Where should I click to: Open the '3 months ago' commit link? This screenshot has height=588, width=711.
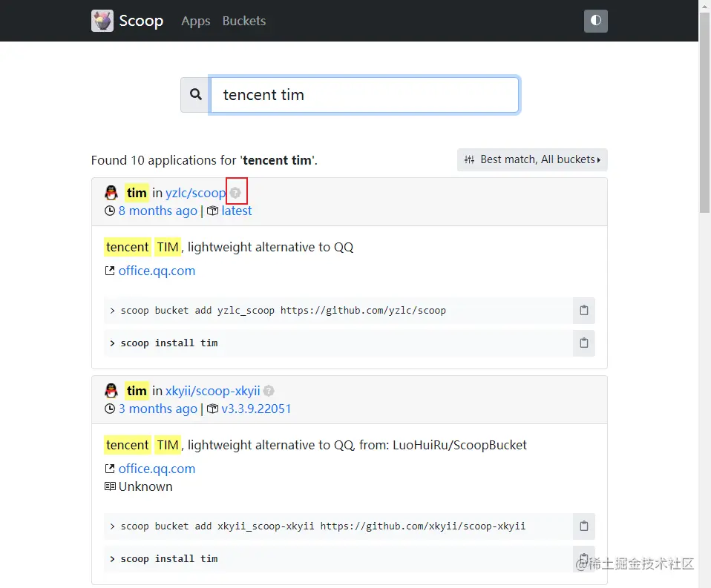pyautogui.click(x=158, y=409)
